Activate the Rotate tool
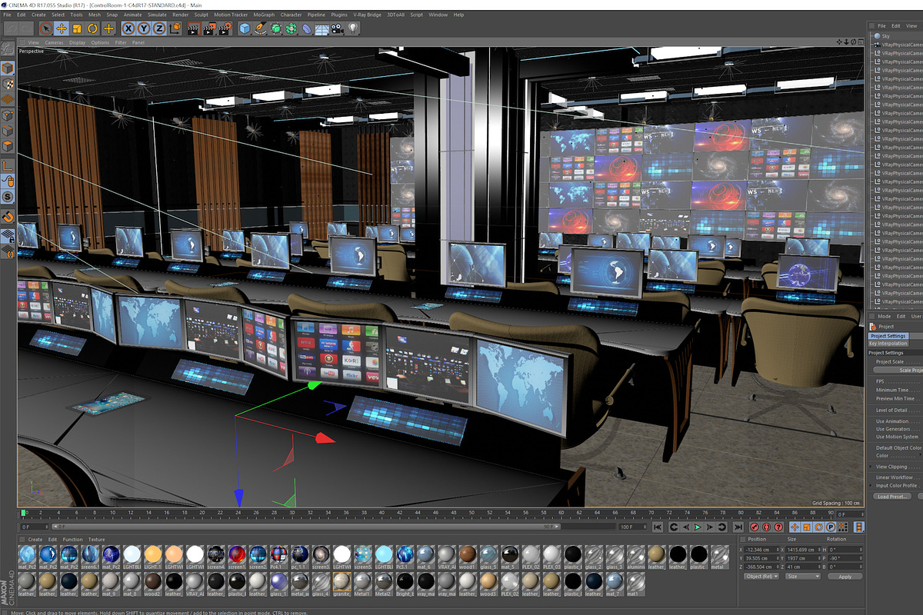Viewport: 923px width, 615px height. pyautogui.click(x=92, y=28)
